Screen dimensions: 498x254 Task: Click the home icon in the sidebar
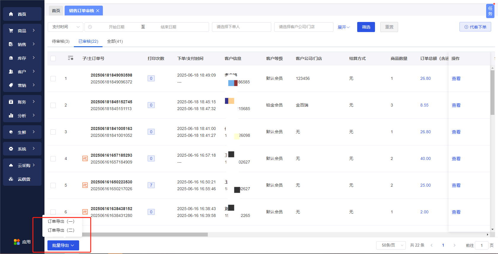tap(11, 14)
